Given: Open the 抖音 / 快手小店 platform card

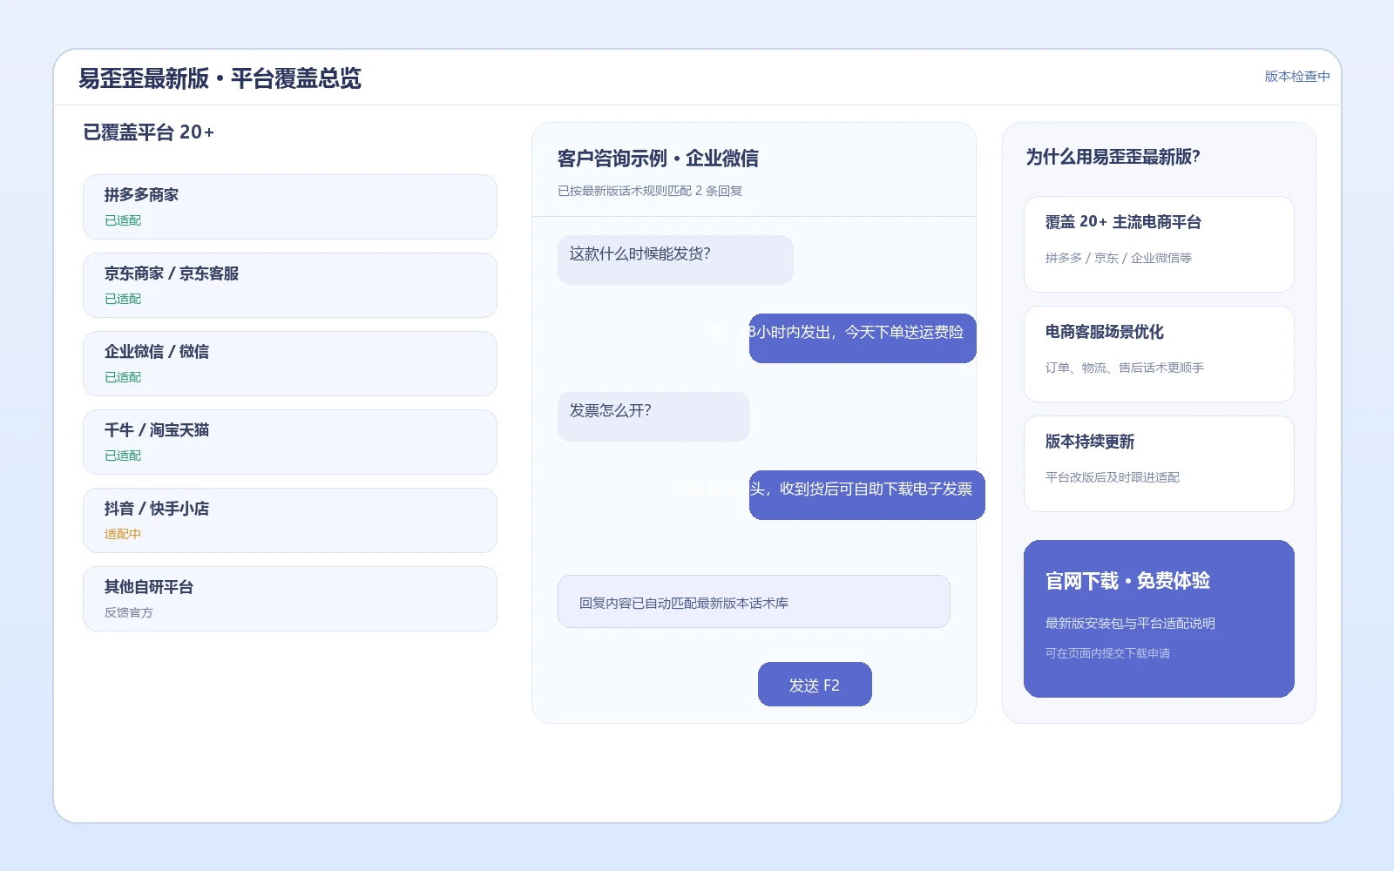Looking at the screenshot, I should click(x=290, y=520).
